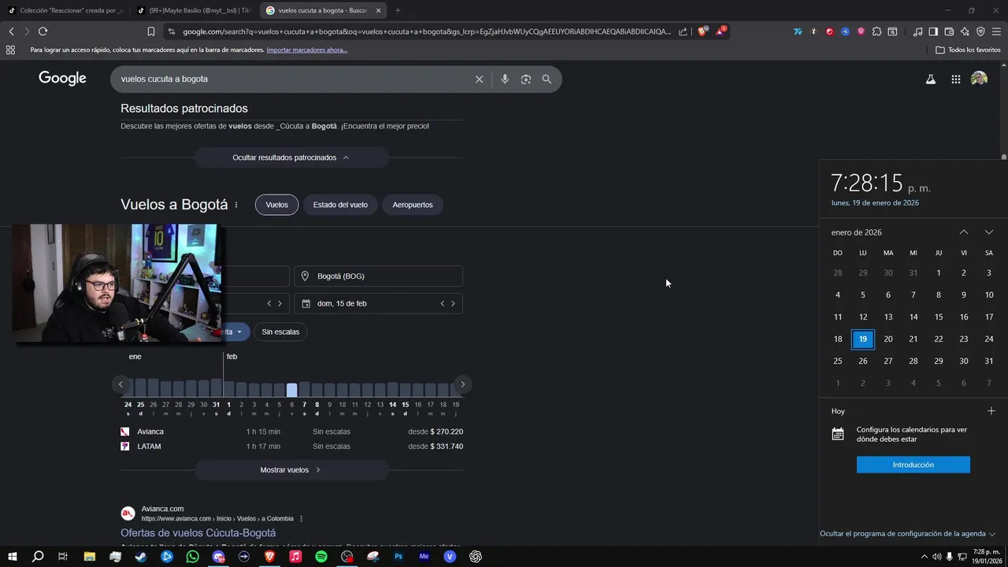Collapse sponsored results with Ocultar resultados patrocinados
Viewport: 1008px width, 567px height.
(x=291, y=157)
